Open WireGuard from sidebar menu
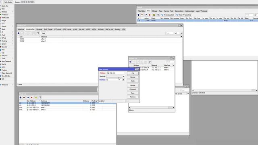 tap(5, 18)
